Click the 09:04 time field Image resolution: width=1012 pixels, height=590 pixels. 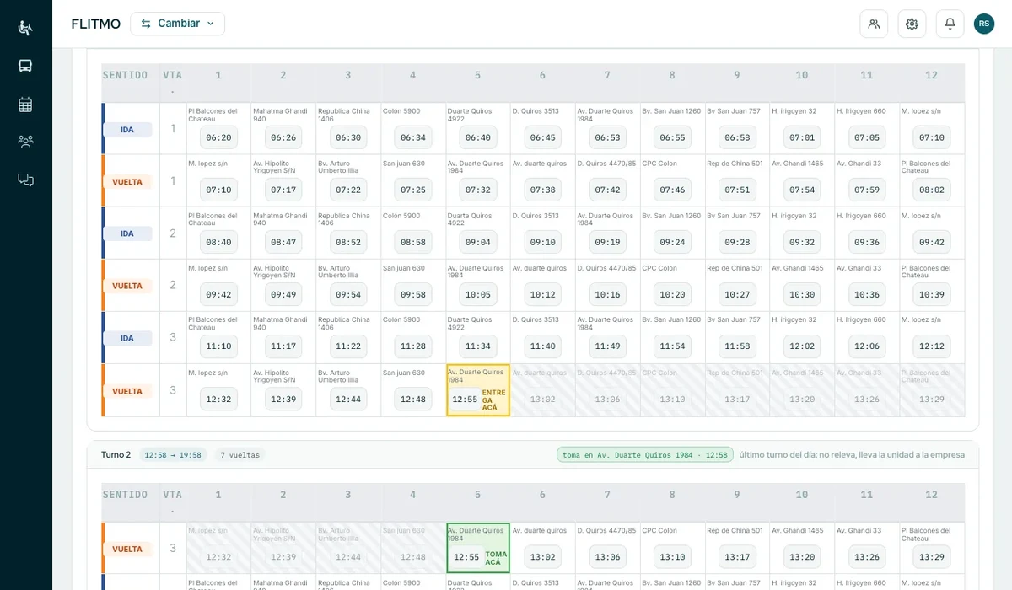[477, 242]
